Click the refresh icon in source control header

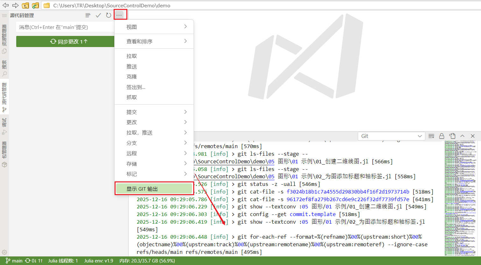tap(109, 15)
